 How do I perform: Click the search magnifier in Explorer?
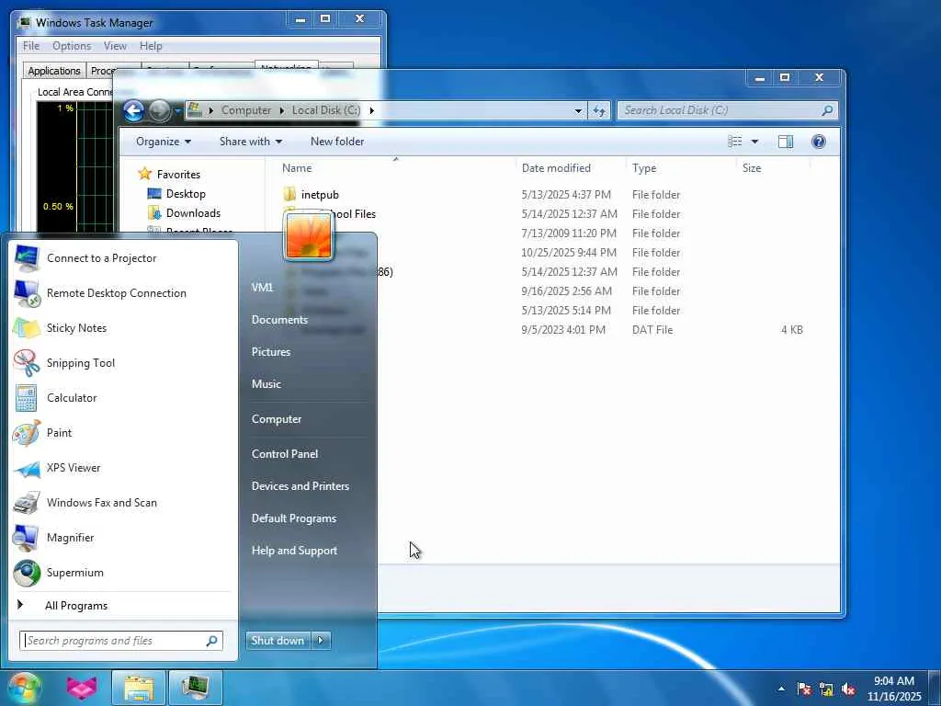click(826, 110)
